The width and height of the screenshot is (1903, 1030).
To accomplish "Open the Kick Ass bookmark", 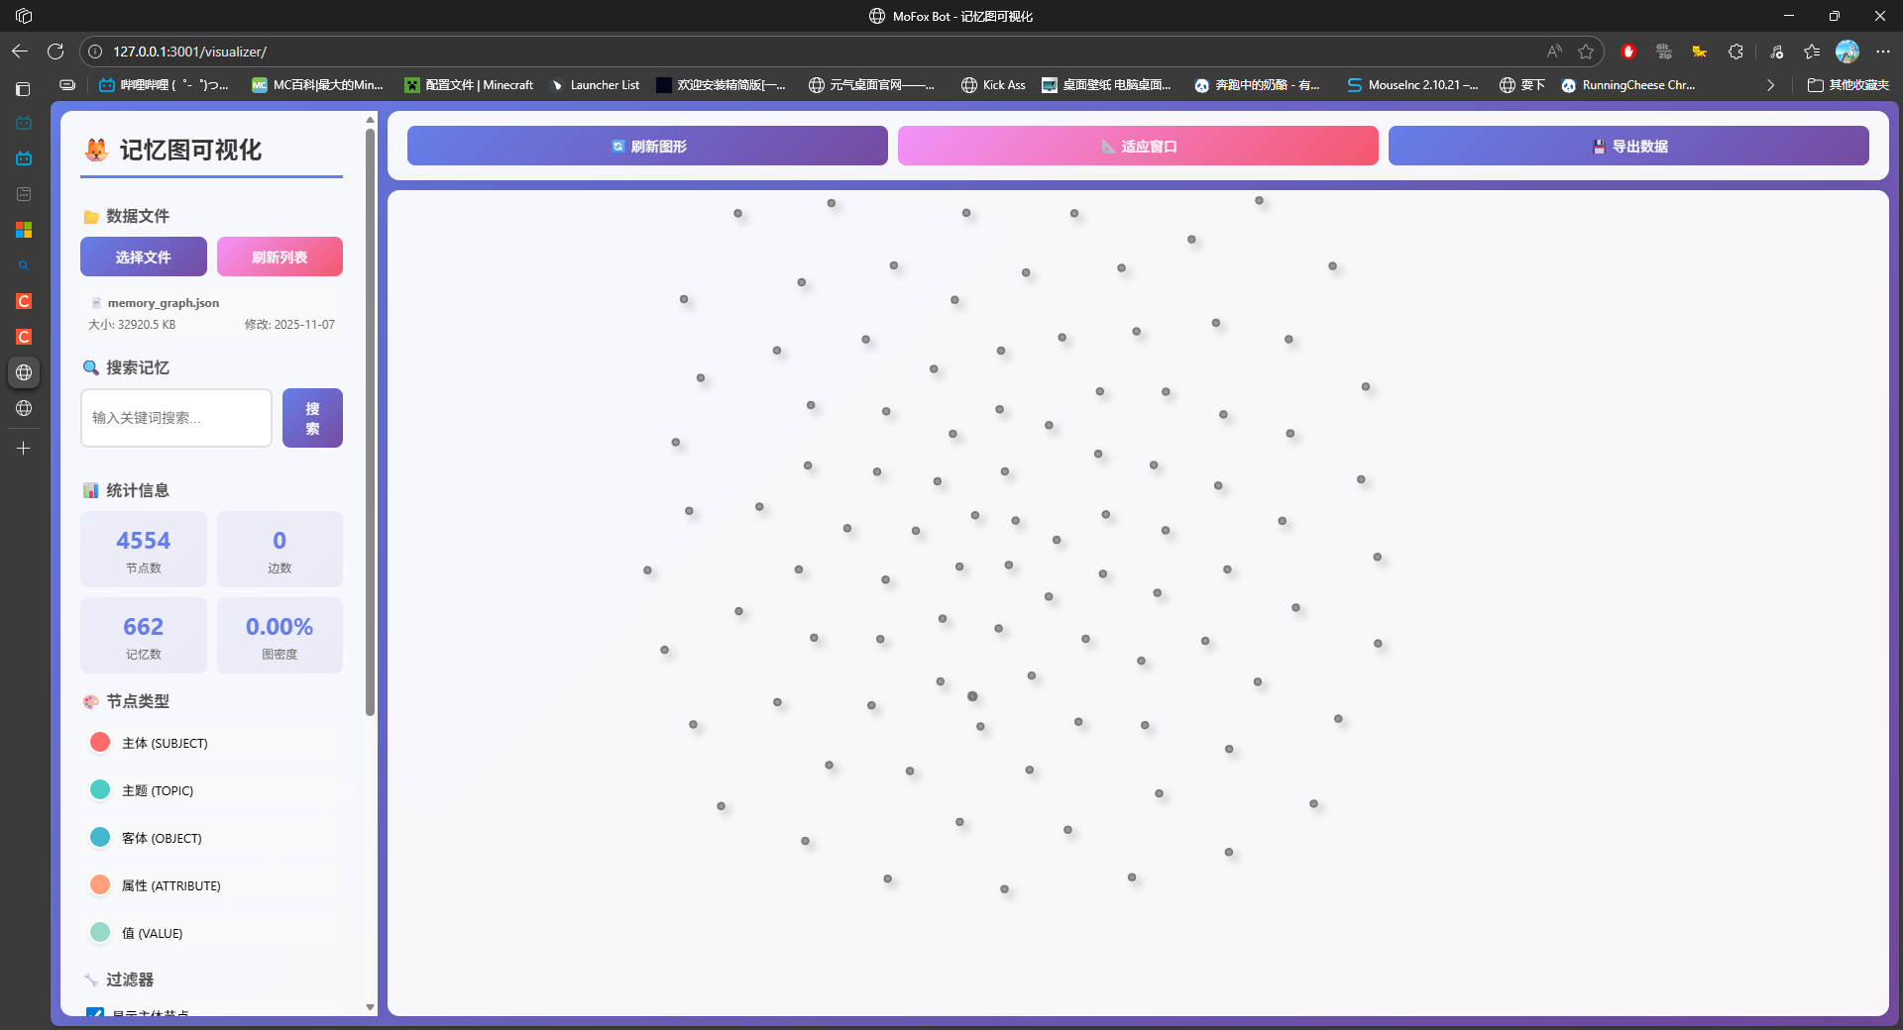I will [993, 85].
